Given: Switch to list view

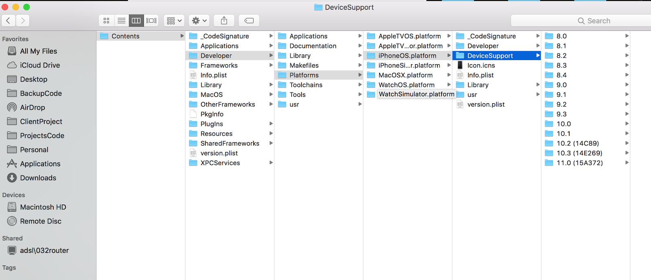Looking at the screenshot, I should (x=121, y=21).
